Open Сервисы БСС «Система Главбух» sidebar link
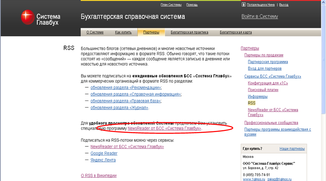This screenshot has height=181, width=326. click(x=273, y=76)
